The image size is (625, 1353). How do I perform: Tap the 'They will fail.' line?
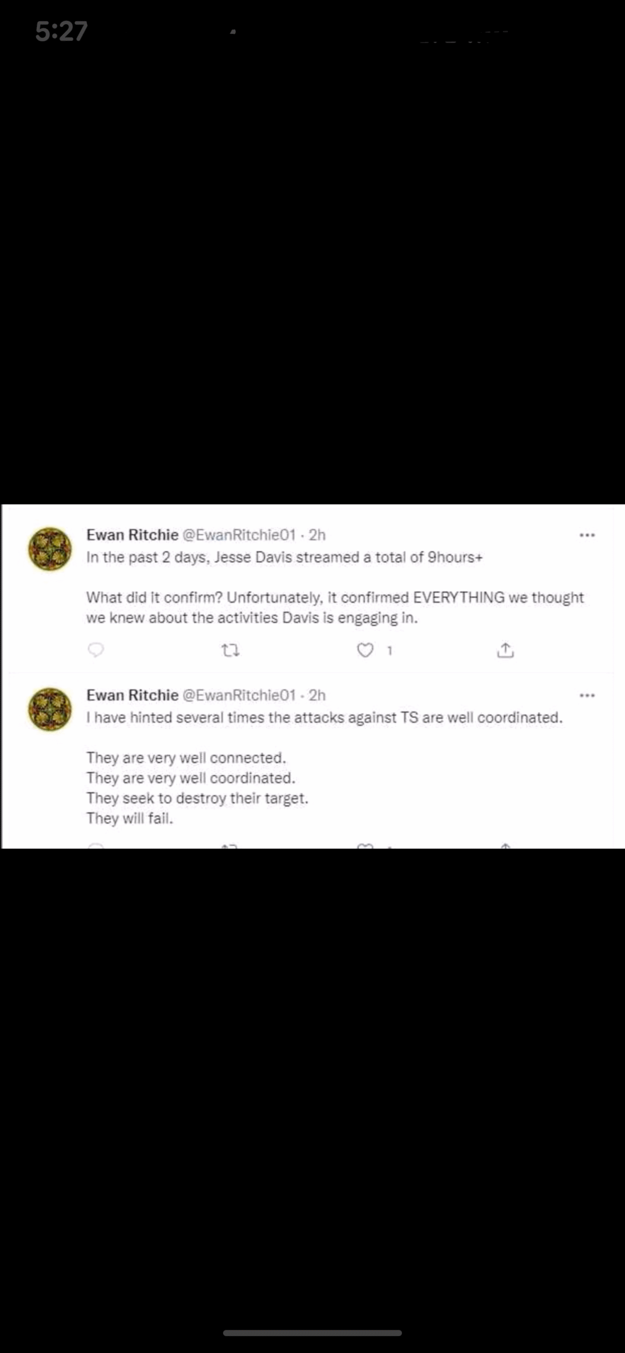point(130,818)
